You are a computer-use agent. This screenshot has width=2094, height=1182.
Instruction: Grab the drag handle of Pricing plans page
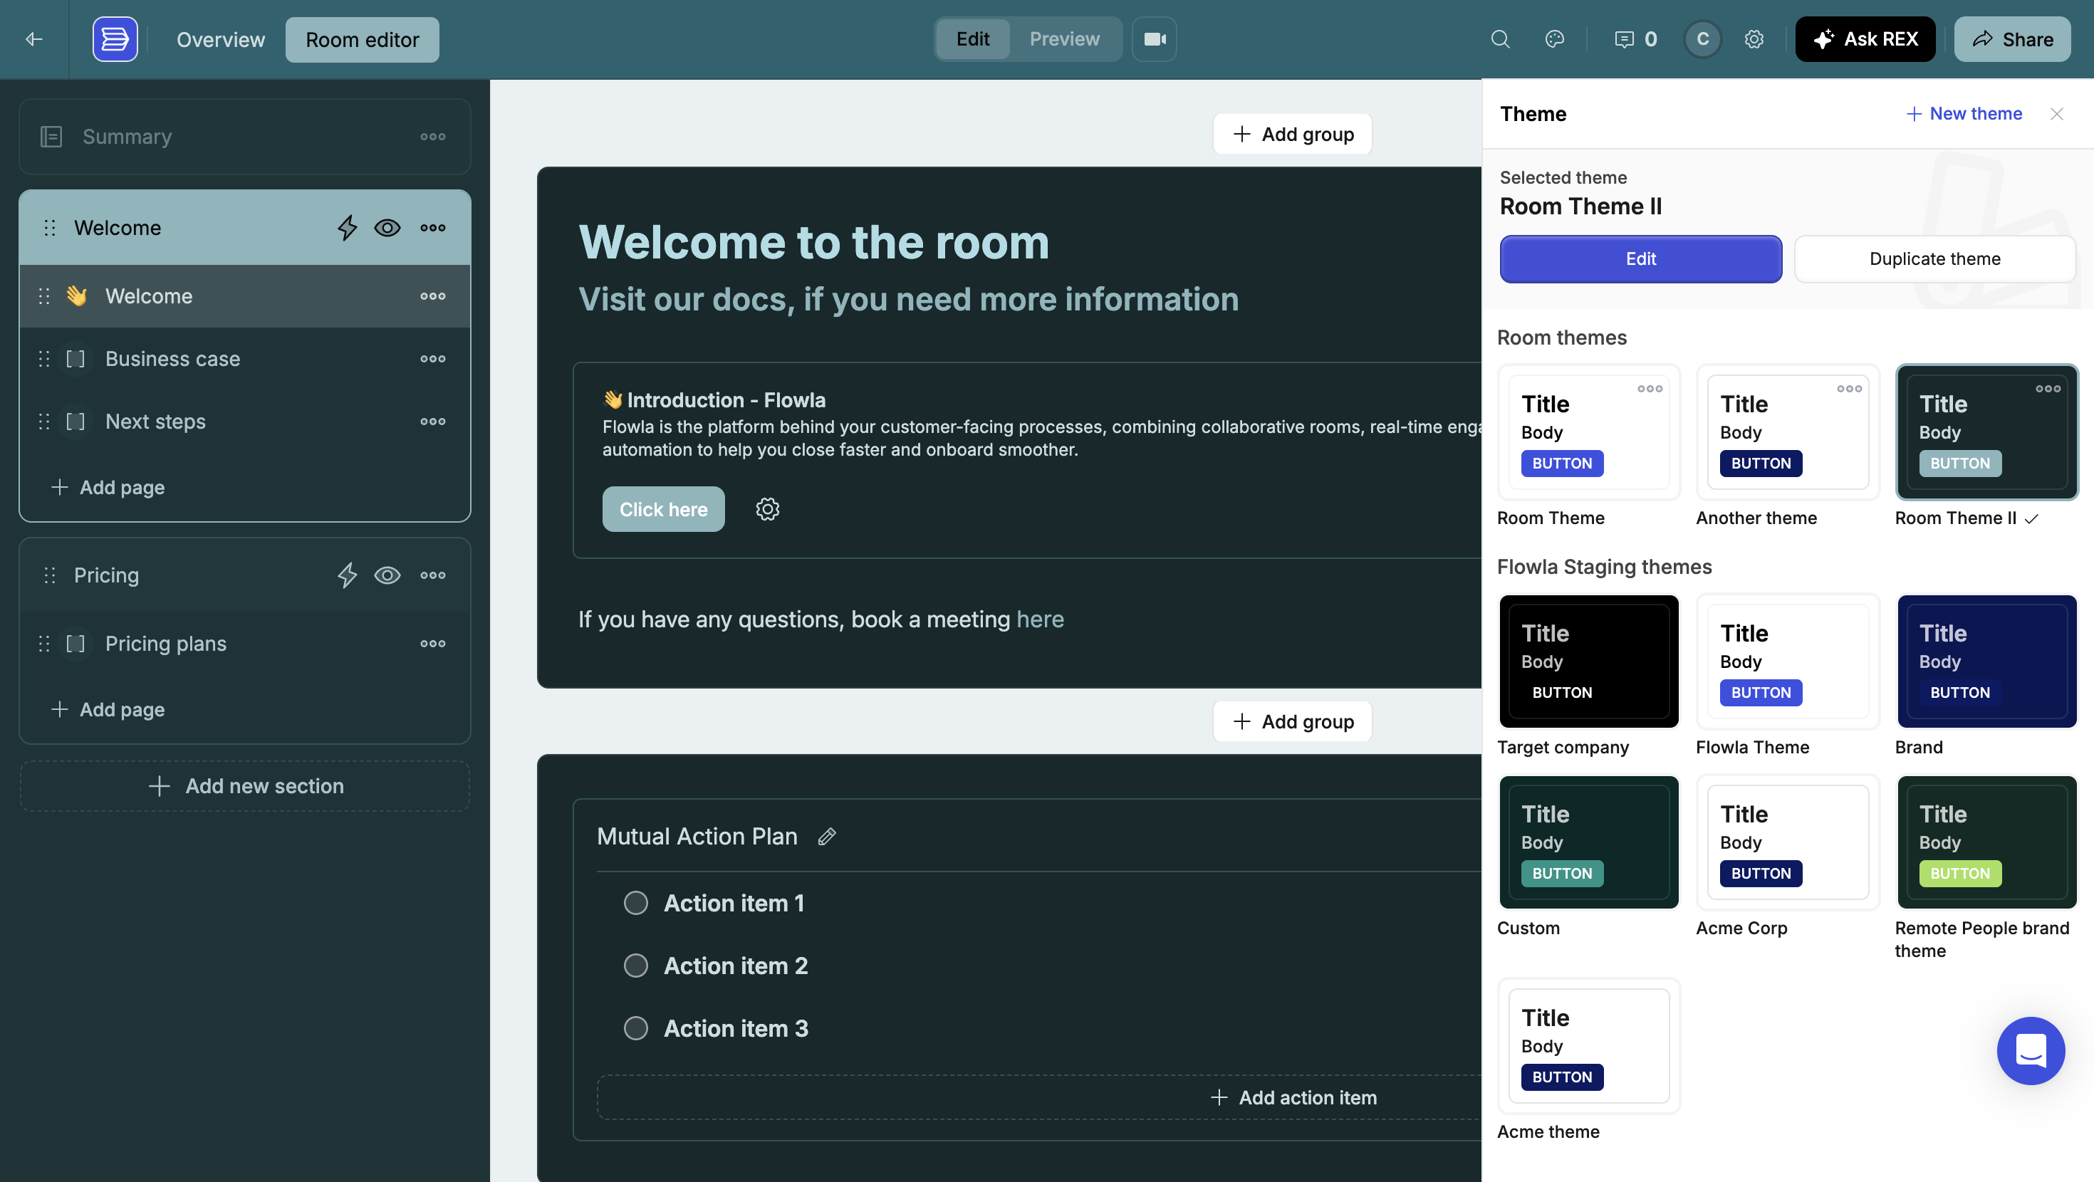[44, 644]
